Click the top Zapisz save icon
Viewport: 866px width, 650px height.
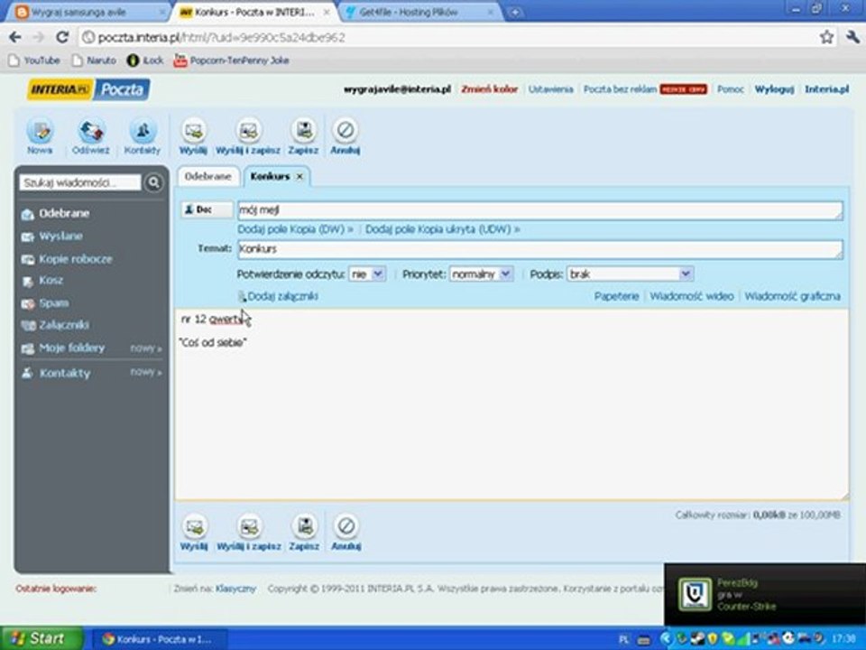pos(303,131)
